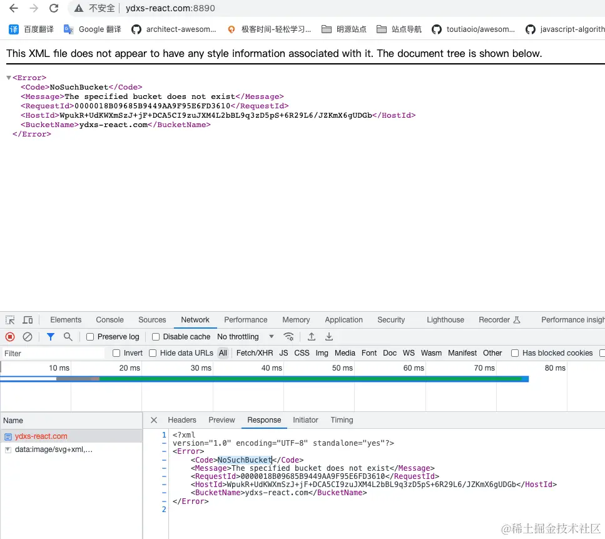Screen dimensions: 605x539
Task: Open the network conditions wifi icon
Action: point(288,337)
